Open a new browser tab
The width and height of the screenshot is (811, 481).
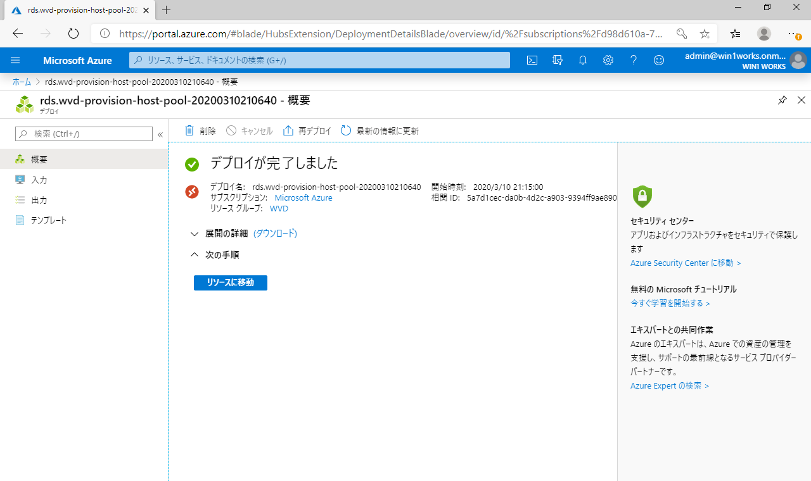167,10
